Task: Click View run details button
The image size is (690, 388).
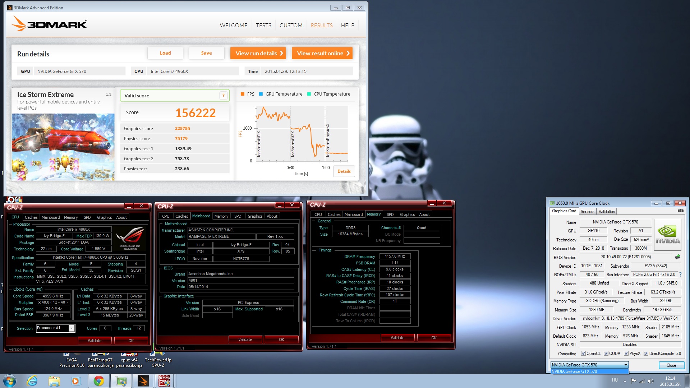Action: [258, 53]
